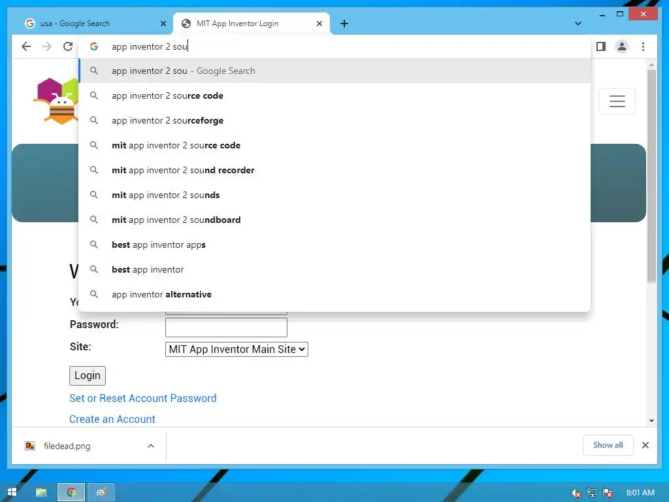This screenshot has width=669, height=502.
Task: Open the page hamburger menu
Action: [x=617, y=101]
